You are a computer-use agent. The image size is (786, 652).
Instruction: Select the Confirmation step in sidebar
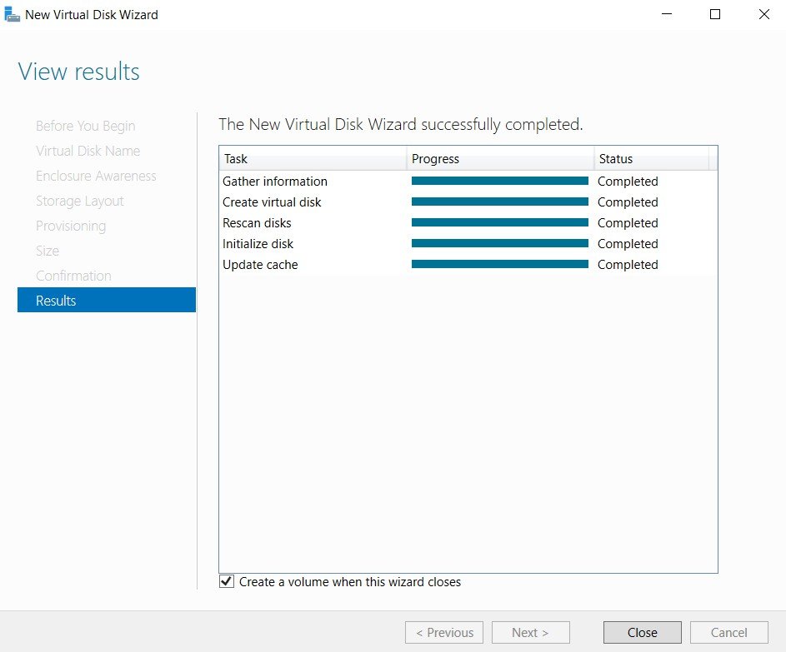click(x=73, y=276)
